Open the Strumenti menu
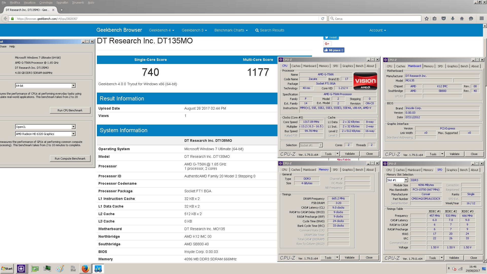487x274 pixels. [78, 3]
